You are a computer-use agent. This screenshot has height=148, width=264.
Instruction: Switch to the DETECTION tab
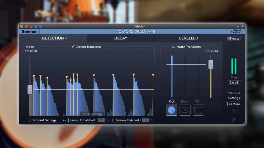tap(53, 38)
